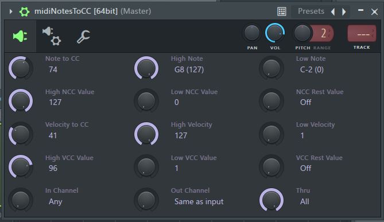Click the Out Channel knob
Viewport: 384px width, 222px height.
pos(146,200)
